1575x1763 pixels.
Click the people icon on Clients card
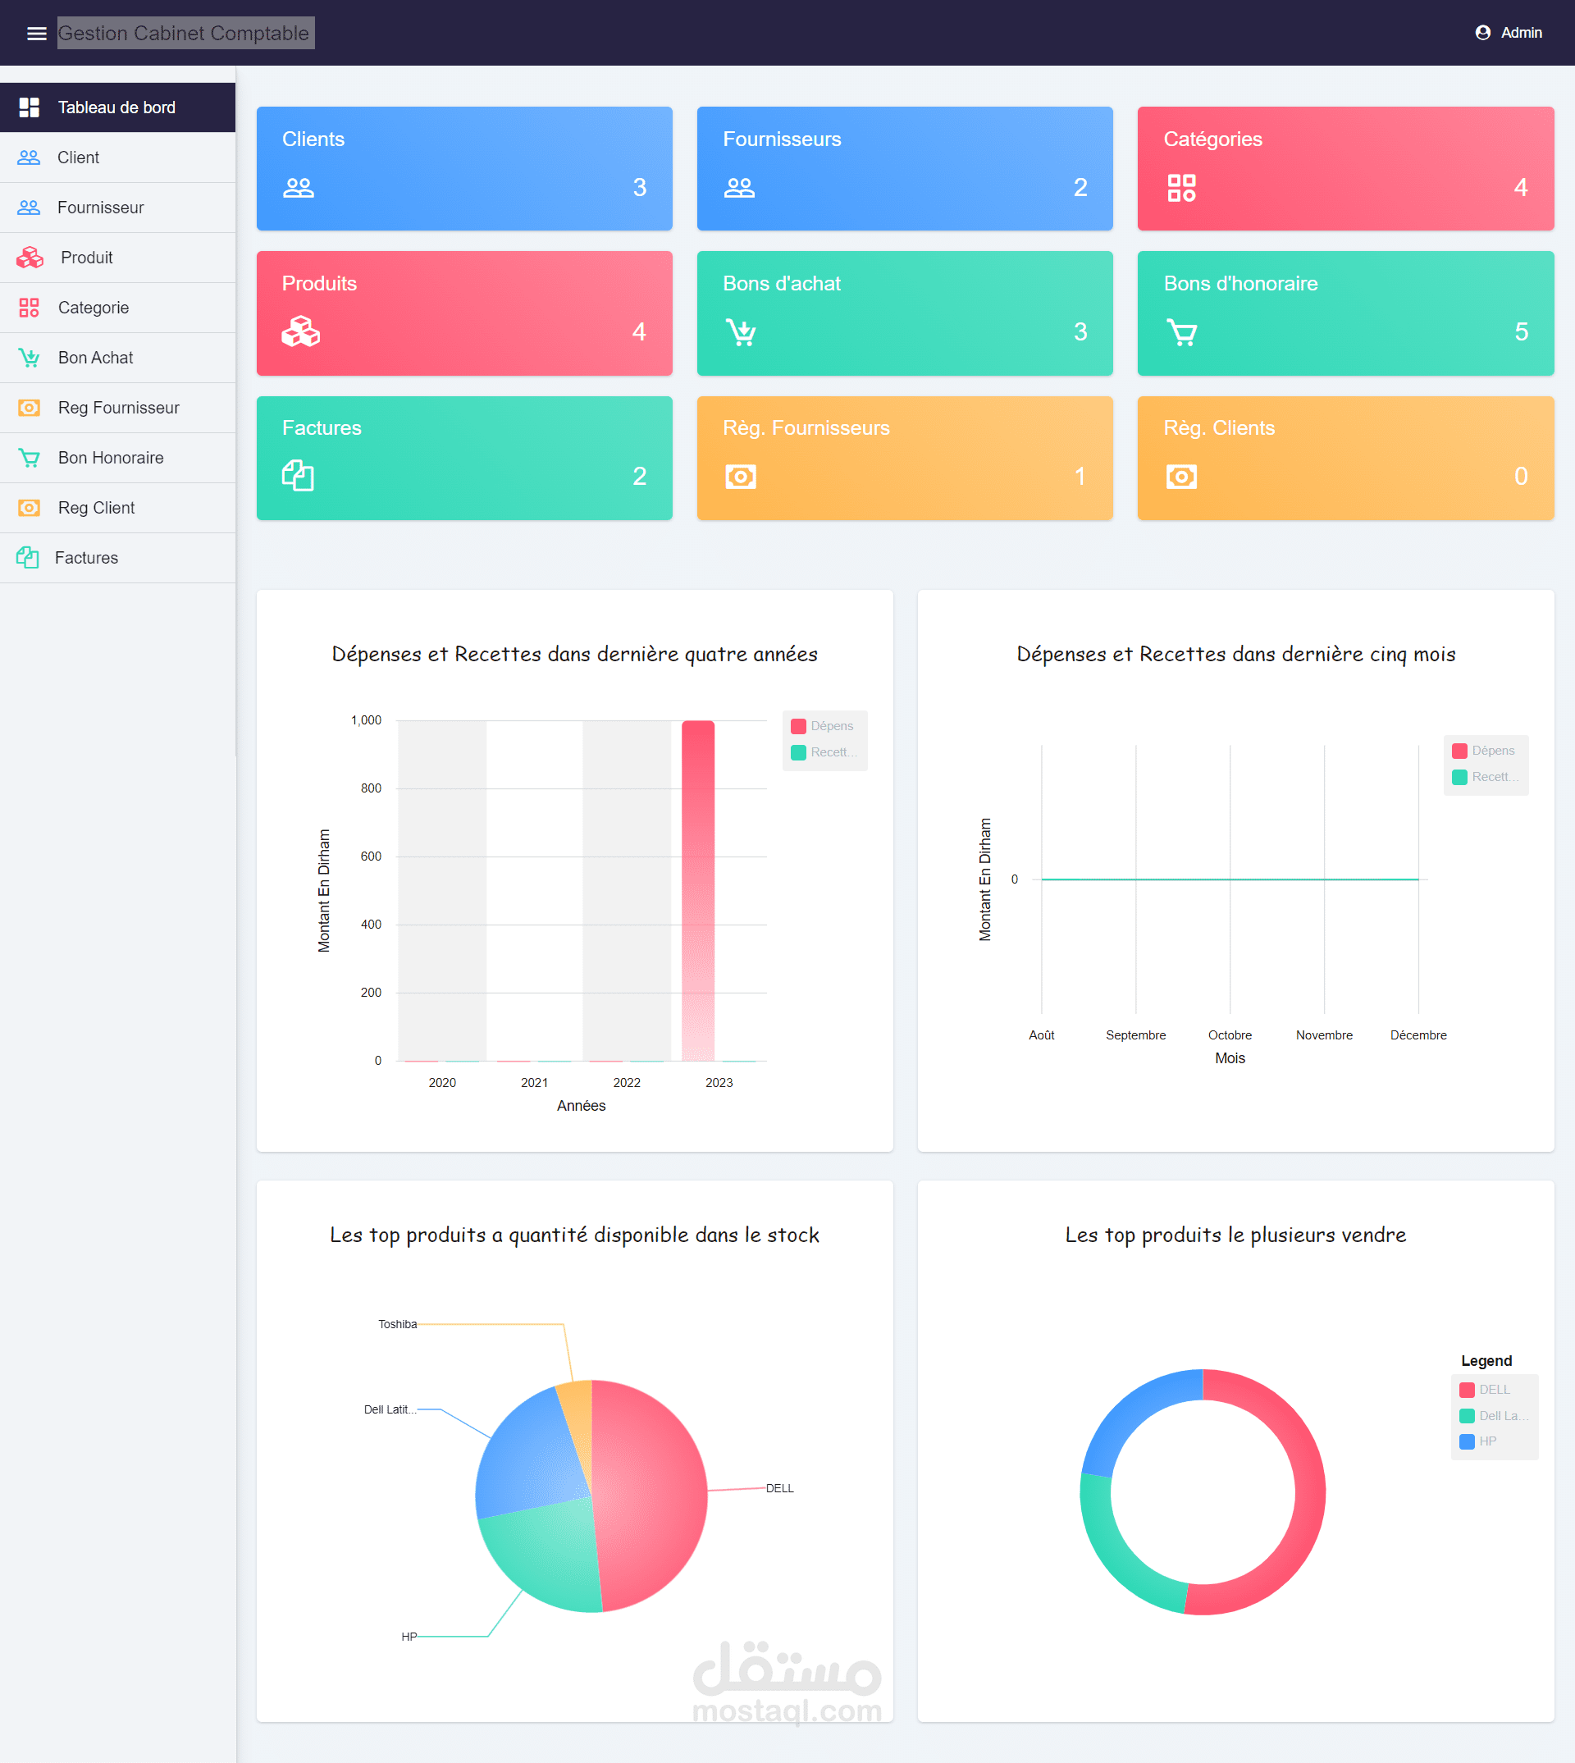(x=299, y=188)
